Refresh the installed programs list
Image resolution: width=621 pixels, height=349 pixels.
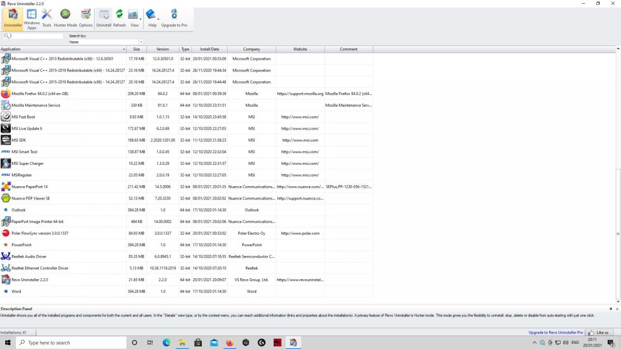(120, 18)
